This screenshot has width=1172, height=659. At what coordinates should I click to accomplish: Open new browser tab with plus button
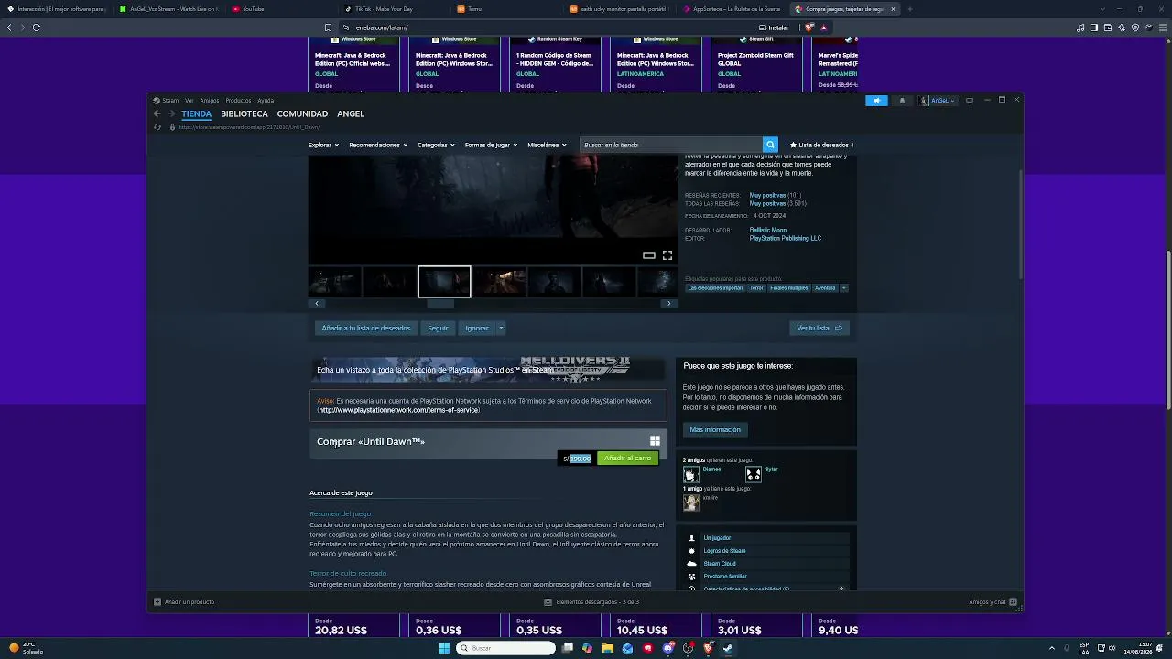coord(909,9)
